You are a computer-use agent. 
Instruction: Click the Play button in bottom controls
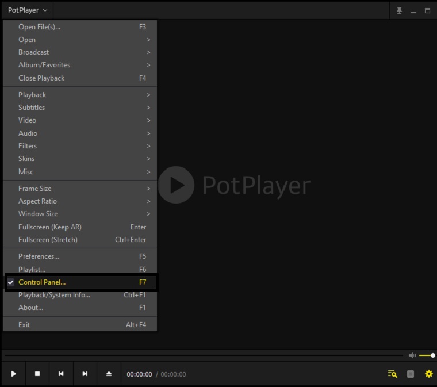[13, 374]
